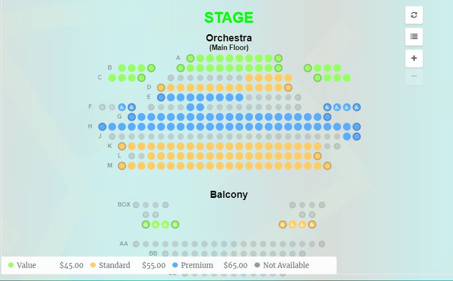Select the leftmost blue seat in row H
453x281 pixels.
tap(102, 127)
